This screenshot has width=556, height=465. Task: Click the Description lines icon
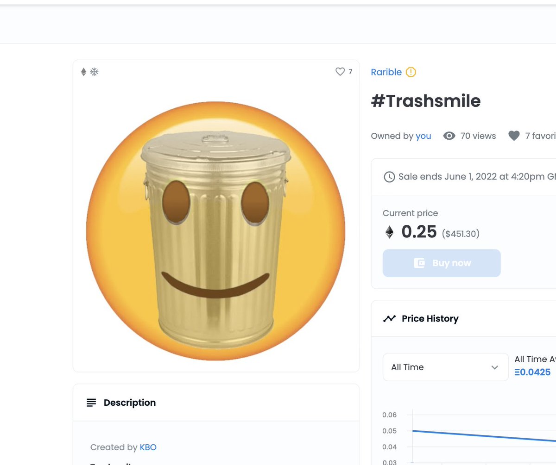[91, 403]
